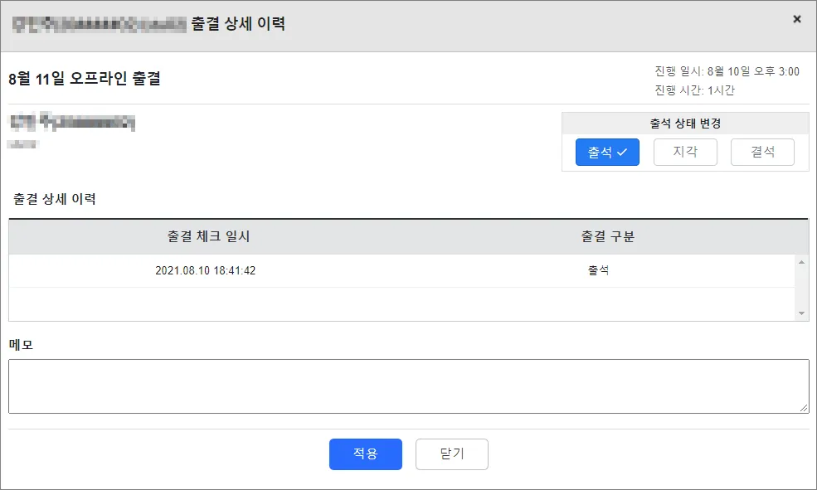Set attendance status to 출석

(x=607, y=153)
